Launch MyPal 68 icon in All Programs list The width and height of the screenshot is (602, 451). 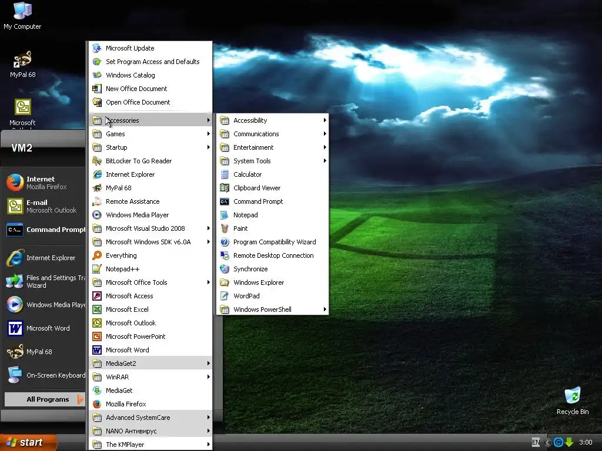click(97, 188)
